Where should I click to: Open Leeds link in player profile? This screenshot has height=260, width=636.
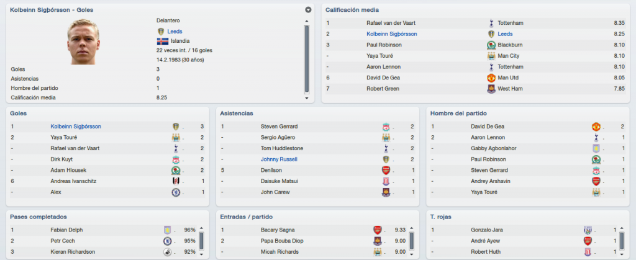click(175, 31)
